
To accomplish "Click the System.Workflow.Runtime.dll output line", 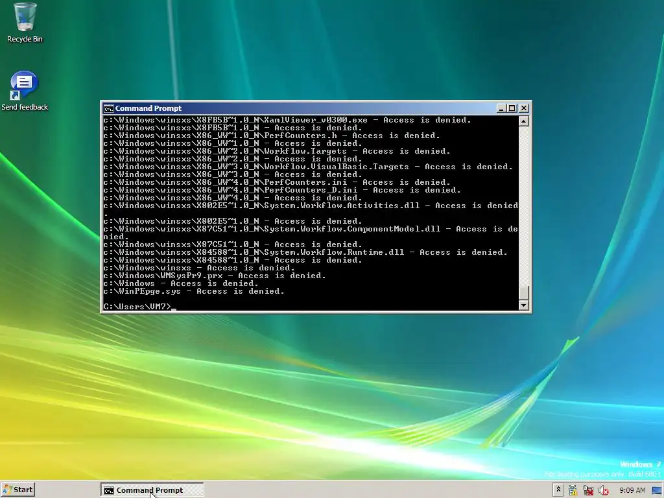I will [x=305, y=252].
